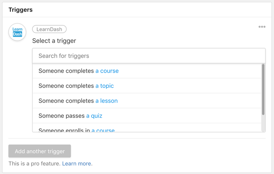Click the Triggers panel heading
Viewport: 274px width, 174px height.
click(x=21, y=9)
